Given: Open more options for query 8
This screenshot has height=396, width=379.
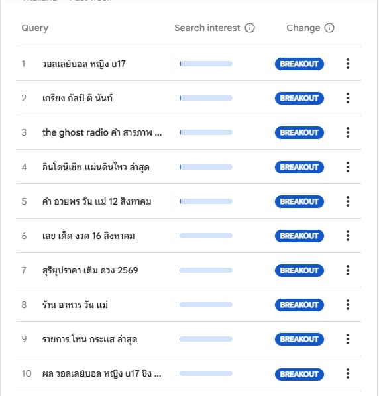Looking at the screenshot, I should [x=348, y=305].
